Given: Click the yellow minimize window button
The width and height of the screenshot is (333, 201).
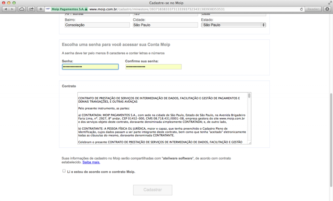Looking at the screenshot, I should 9,3.
